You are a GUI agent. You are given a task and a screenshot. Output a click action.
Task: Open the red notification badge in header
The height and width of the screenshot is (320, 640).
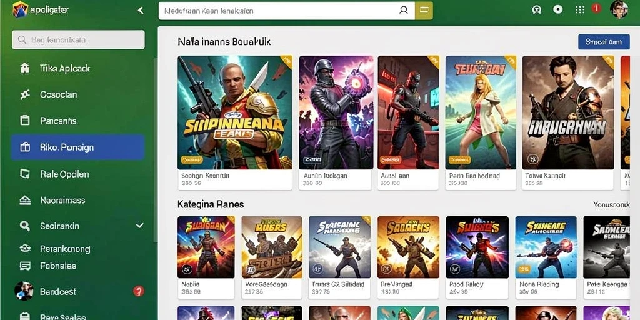point(596,8)
